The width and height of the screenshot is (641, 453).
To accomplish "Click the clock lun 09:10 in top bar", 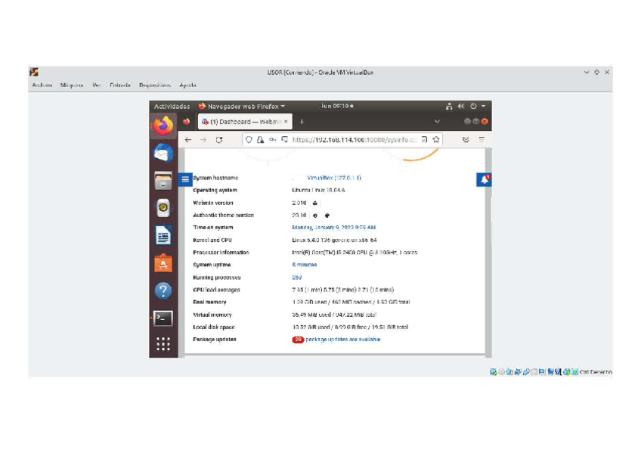I will (337, 106).
